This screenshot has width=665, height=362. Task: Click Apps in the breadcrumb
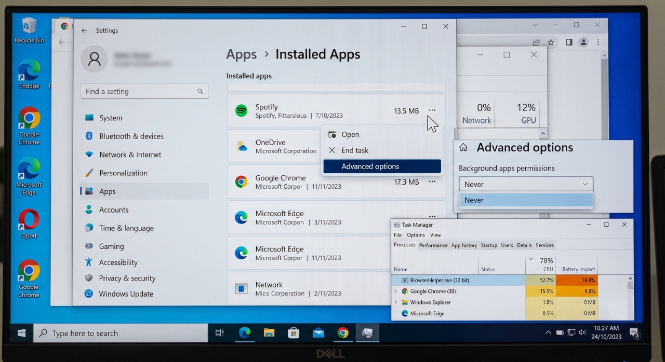pos(242,54)
